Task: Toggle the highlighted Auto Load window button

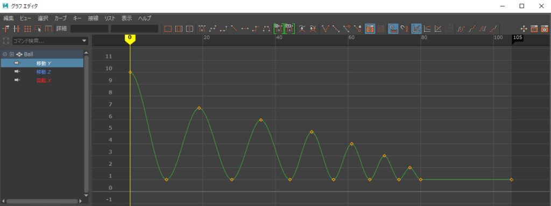Action: point(370,29)
